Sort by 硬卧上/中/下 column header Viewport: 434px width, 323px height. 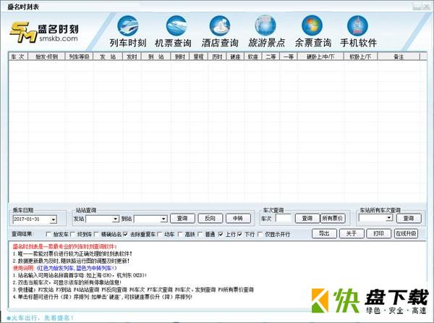(x=320, y=56)
